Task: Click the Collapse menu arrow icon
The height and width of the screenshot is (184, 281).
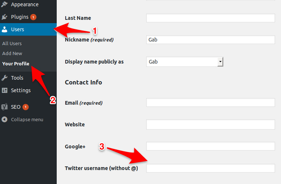Action: click(x=4, y=119)
